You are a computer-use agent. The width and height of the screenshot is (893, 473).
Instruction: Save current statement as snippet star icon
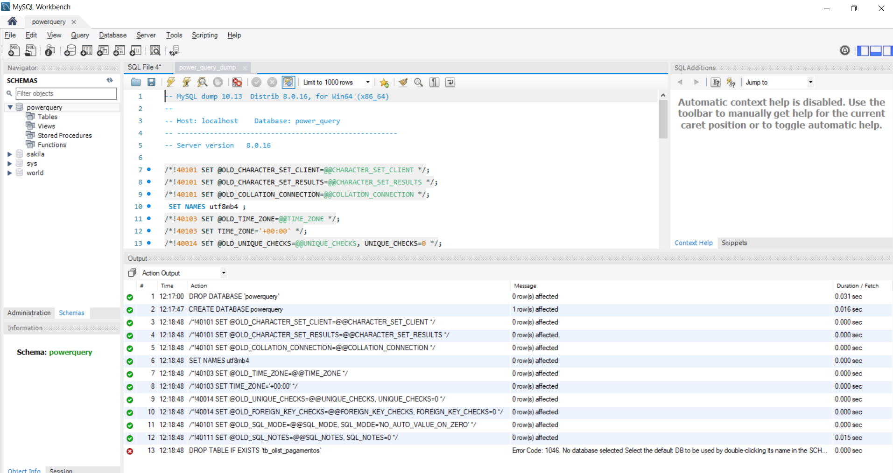384,82
